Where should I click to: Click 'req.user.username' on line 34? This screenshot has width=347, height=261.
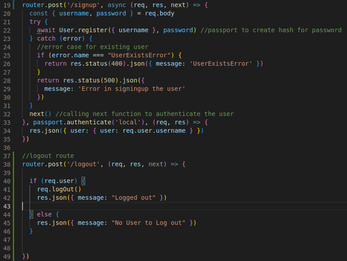[154, 130]
